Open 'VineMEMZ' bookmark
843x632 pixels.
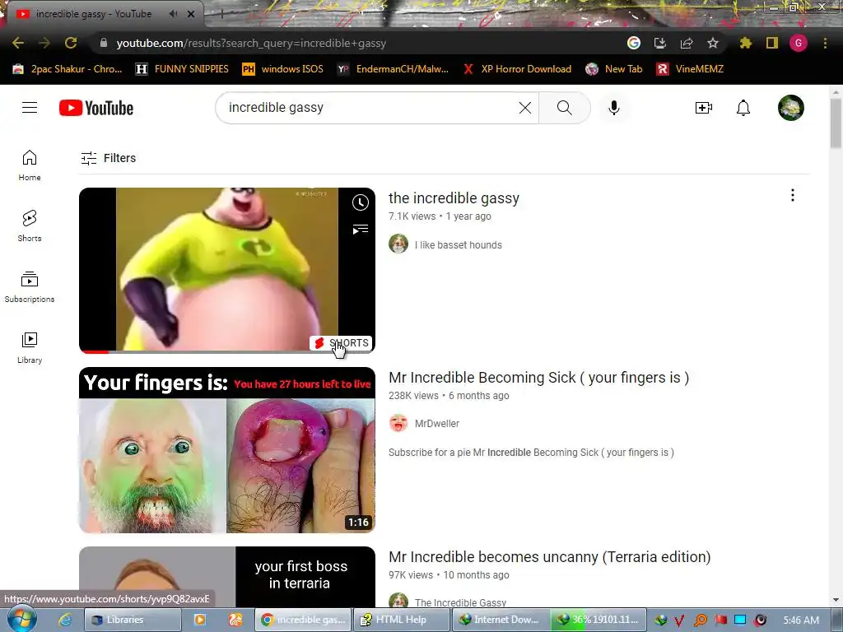click(690, 69)
